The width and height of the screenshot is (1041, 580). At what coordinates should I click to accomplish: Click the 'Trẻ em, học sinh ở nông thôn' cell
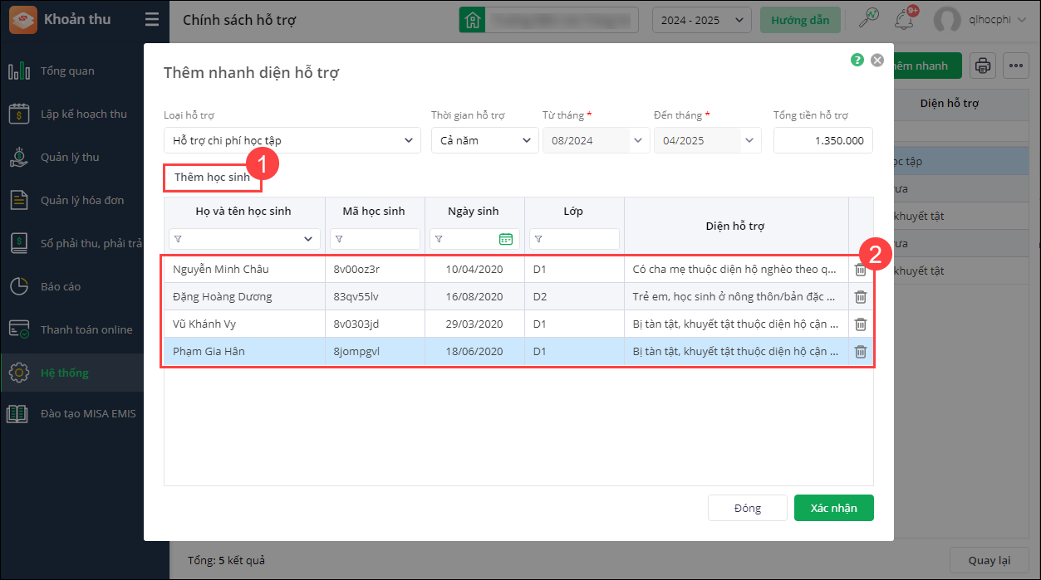point(736,297)
